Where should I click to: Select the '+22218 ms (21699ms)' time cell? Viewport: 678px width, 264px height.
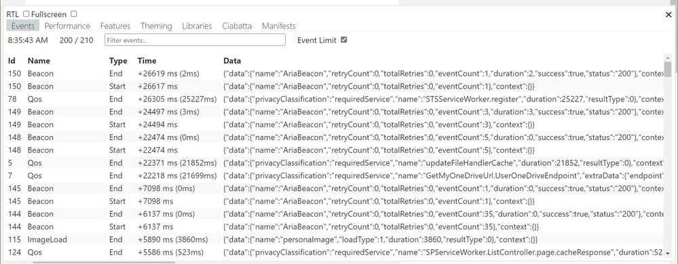pyautogui.click(x=177, y=175)
